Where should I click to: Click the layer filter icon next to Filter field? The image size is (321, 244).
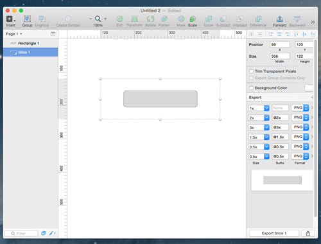pyautogui.click(x=44, y=233)
